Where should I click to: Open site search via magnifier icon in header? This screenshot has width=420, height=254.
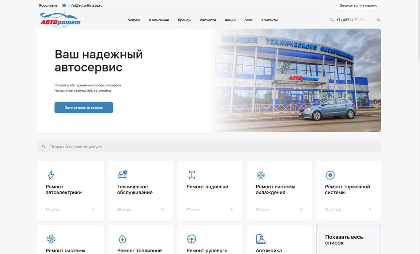click(x=379, y=20)
